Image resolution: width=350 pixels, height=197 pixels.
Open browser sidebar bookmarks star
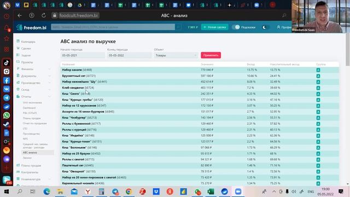coord(7,39)
